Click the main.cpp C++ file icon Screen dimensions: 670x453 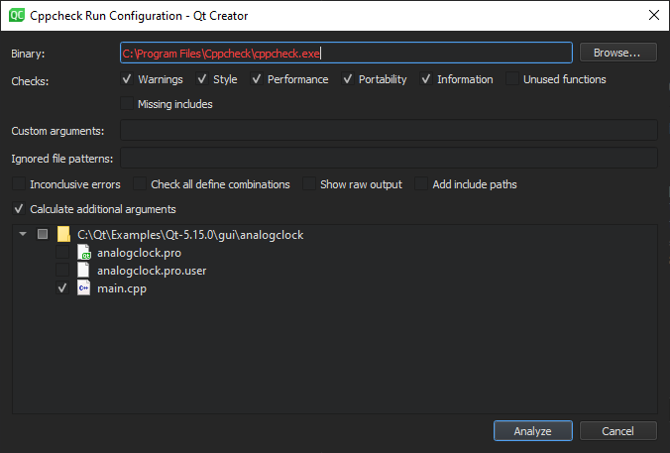[84, 288]
